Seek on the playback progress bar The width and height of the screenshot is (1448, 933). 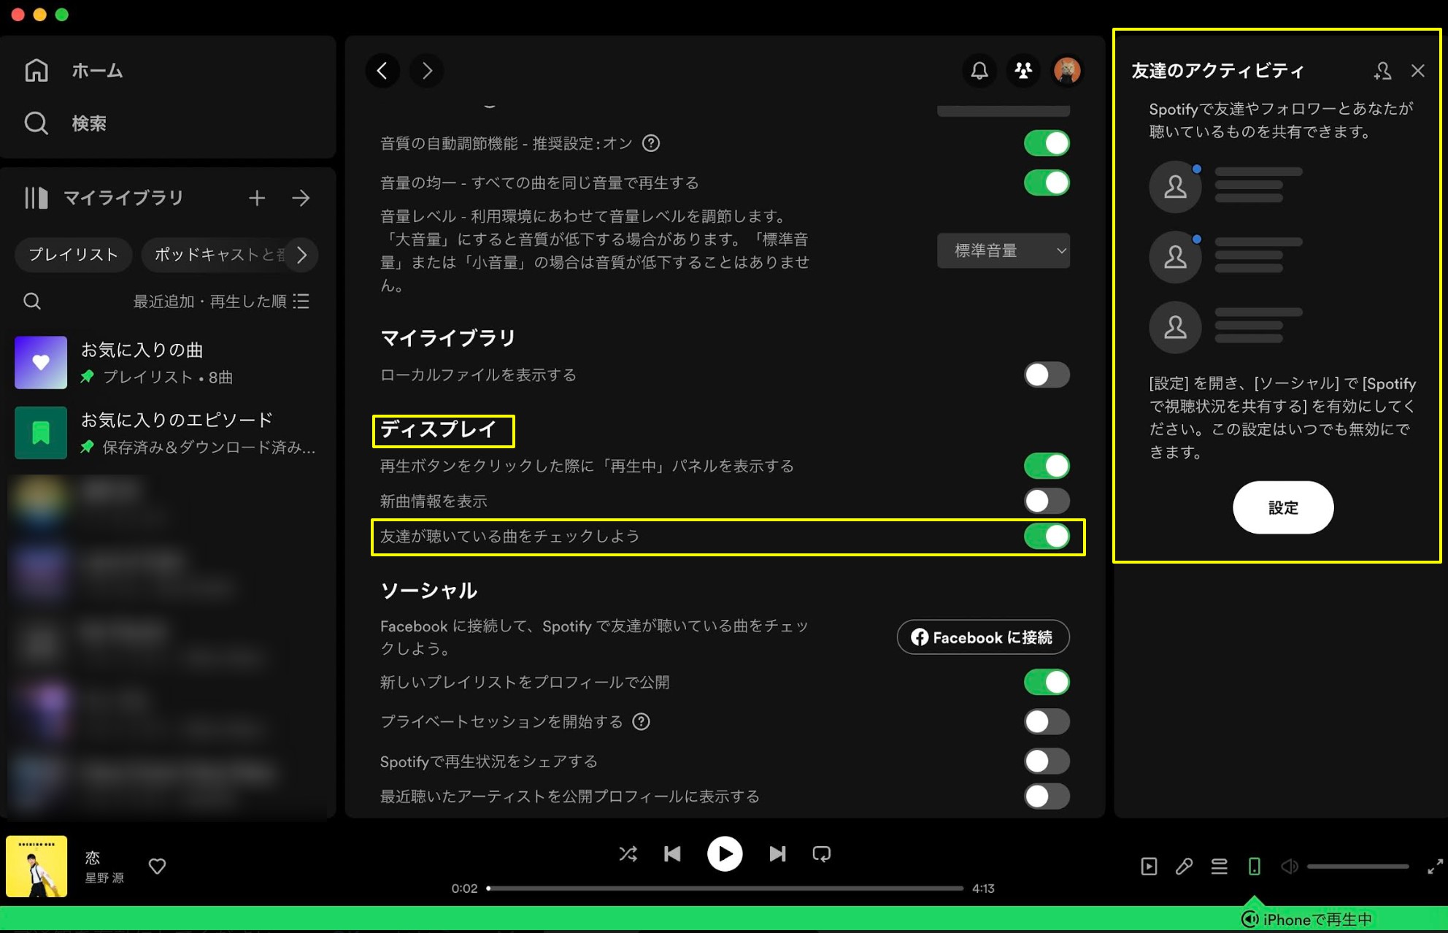(x=725, y=888)
